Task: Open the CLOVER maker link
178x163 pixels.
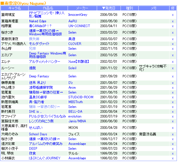Action: (x=75, y=44)
